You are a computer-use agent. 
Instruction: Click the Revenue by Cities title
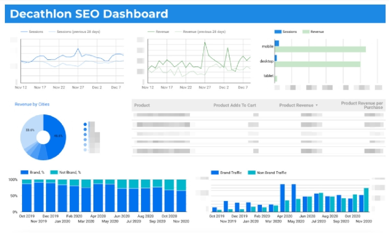32,104
